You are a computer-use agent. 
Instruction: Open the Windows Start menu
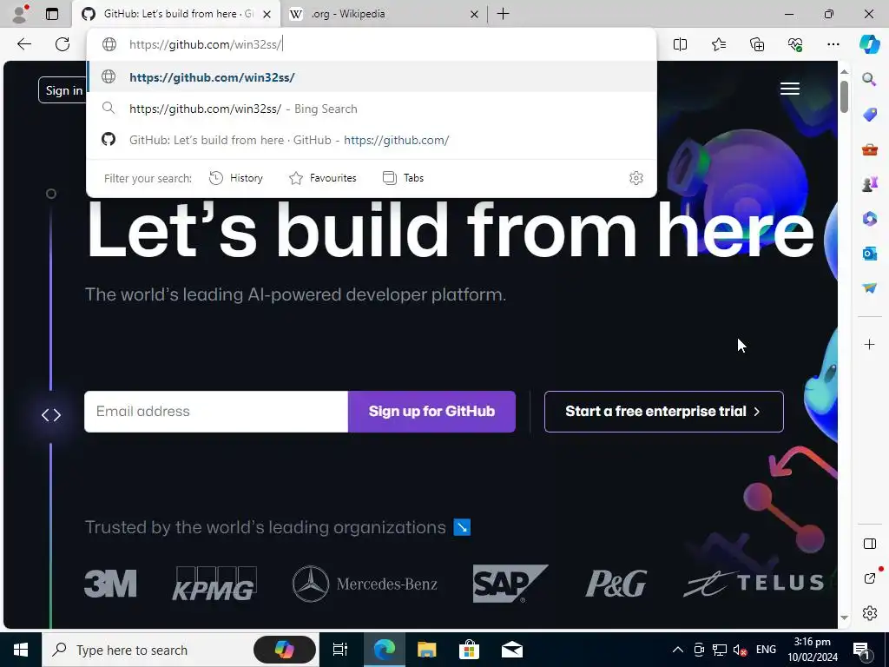(x=21, y=650)
